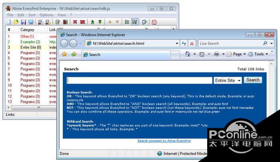This screenshot has width=280, height=162.
Task: Click the RSS feeds icon in IE command bar
Action: click(x=202, y=54)
